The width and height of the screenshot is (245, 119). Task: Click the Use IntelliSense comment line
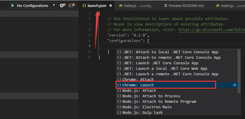point(168,19)
